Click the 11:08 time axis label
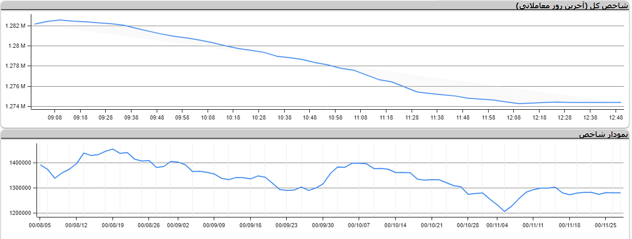The height and width of the screenshot is (239, 632). [361, 117]
